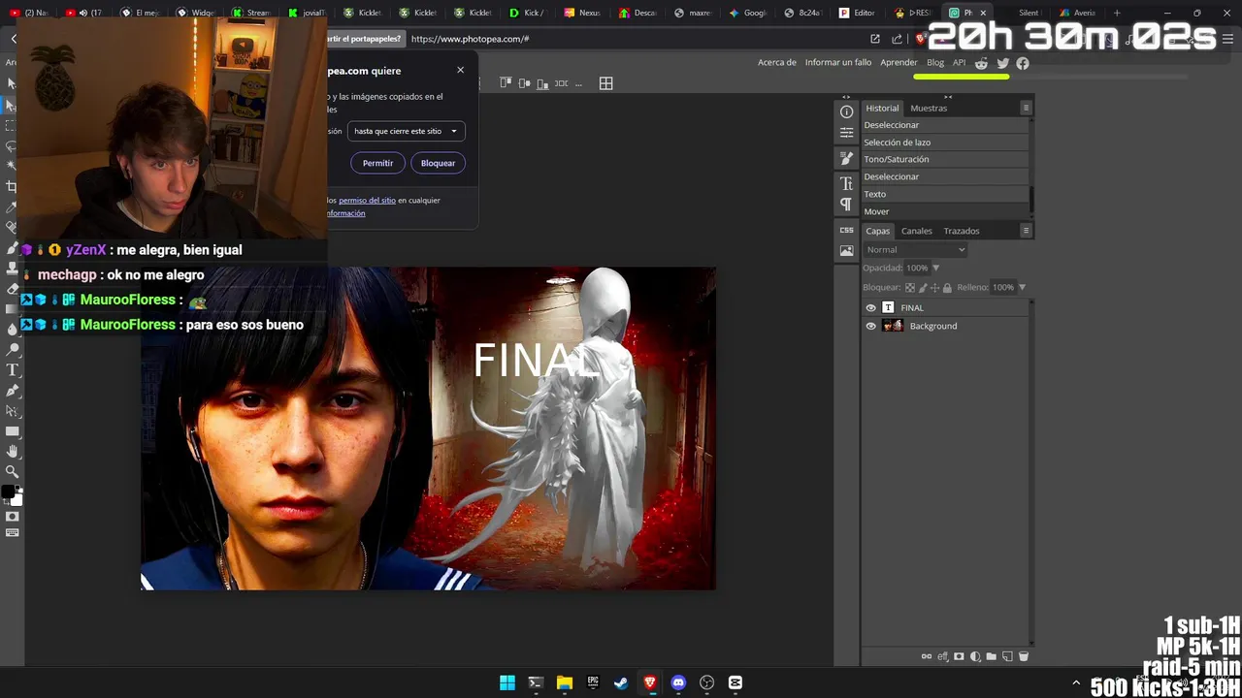Open Informar un fallo link
The image size is (1242, 698).
coord(838,62)
